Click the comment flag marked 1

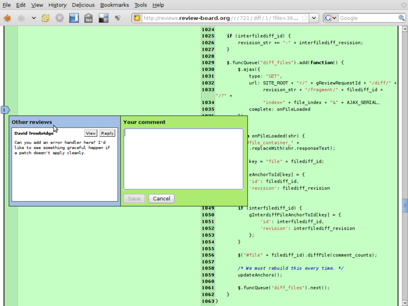5,110
